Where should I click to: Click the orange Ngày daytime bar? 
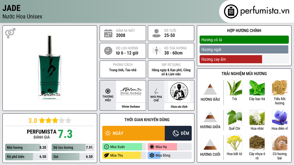(x=134, y=133)
